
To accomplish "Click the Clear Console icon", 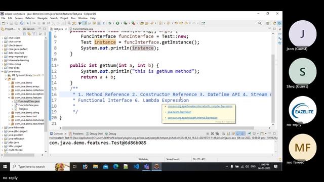I will click(x=224, y=133).
